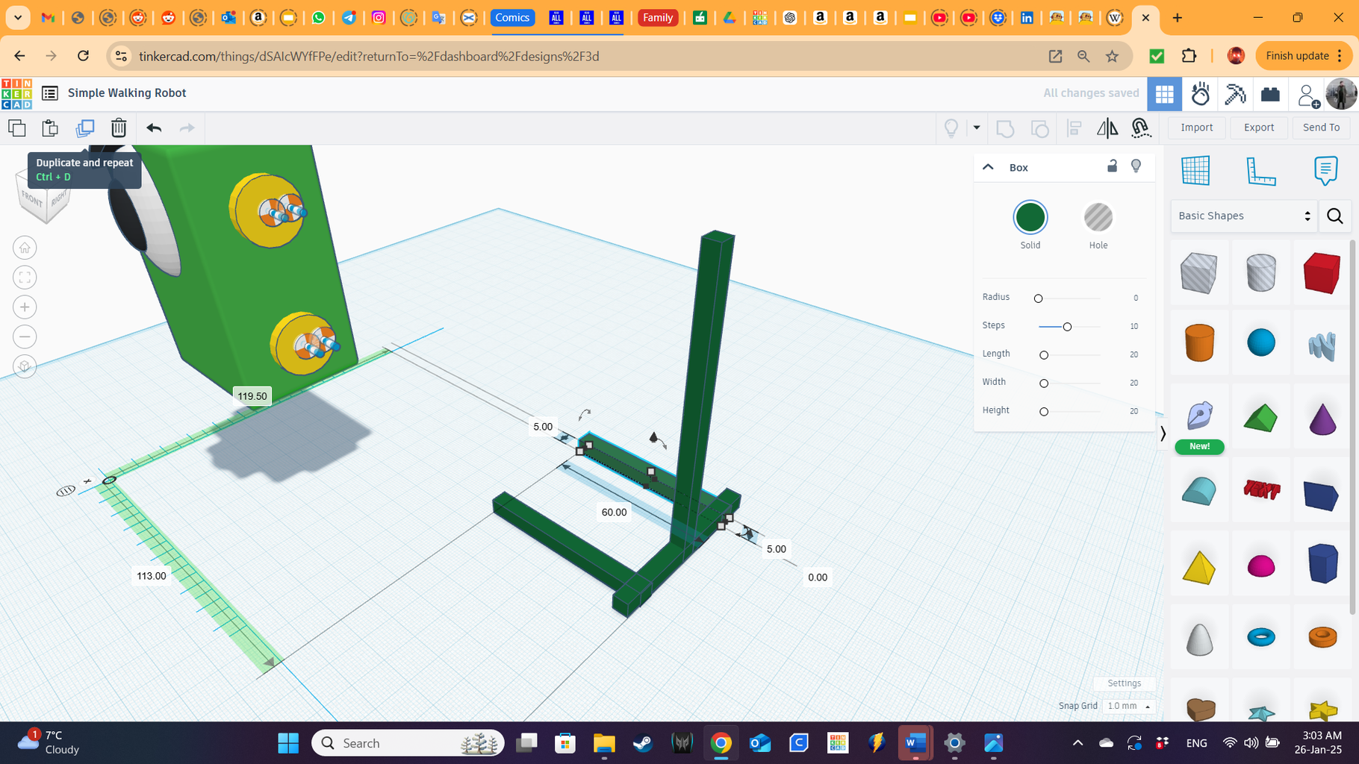The image size is (1359, 764).
Task: Switch perspective orthographic view icon
Action: point(25,366)
